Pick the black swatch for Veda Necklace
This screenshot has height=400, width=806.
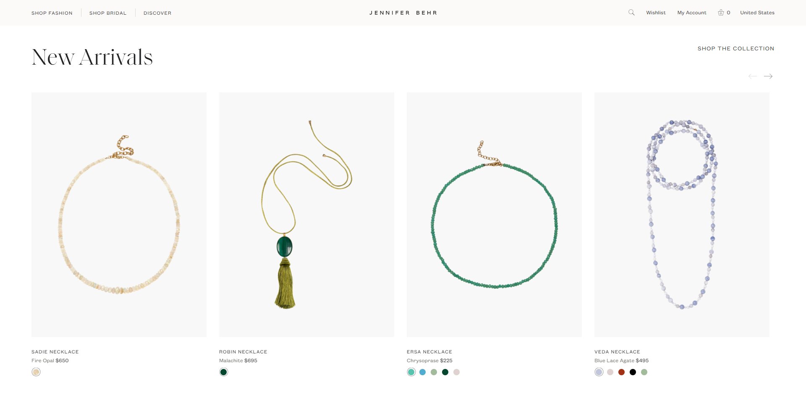coord(633,372)
